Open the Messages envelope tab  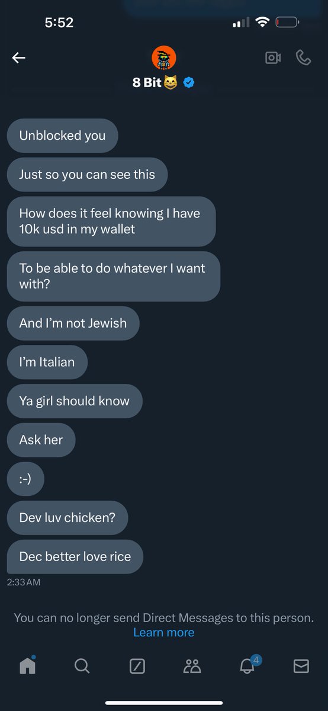click(301, 666)
